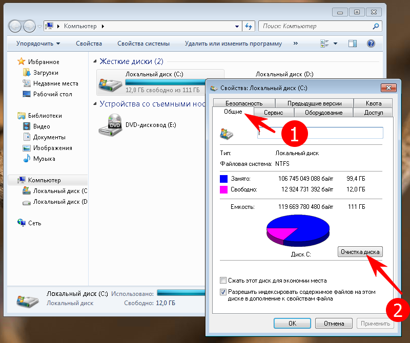Click the Видео library icon

click(27, 126)
